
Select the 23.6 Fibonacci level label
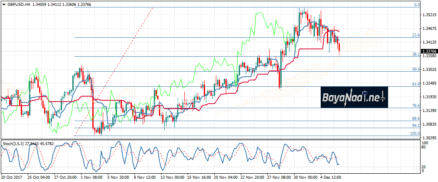point(416,35)
